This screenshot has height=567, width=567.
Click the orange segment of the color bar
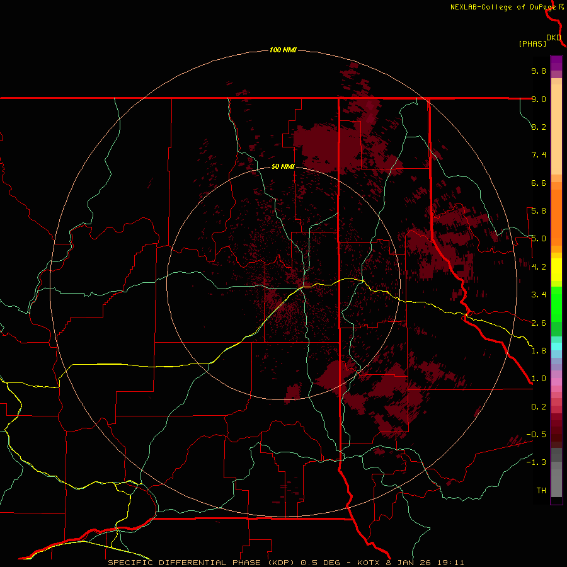556,217
